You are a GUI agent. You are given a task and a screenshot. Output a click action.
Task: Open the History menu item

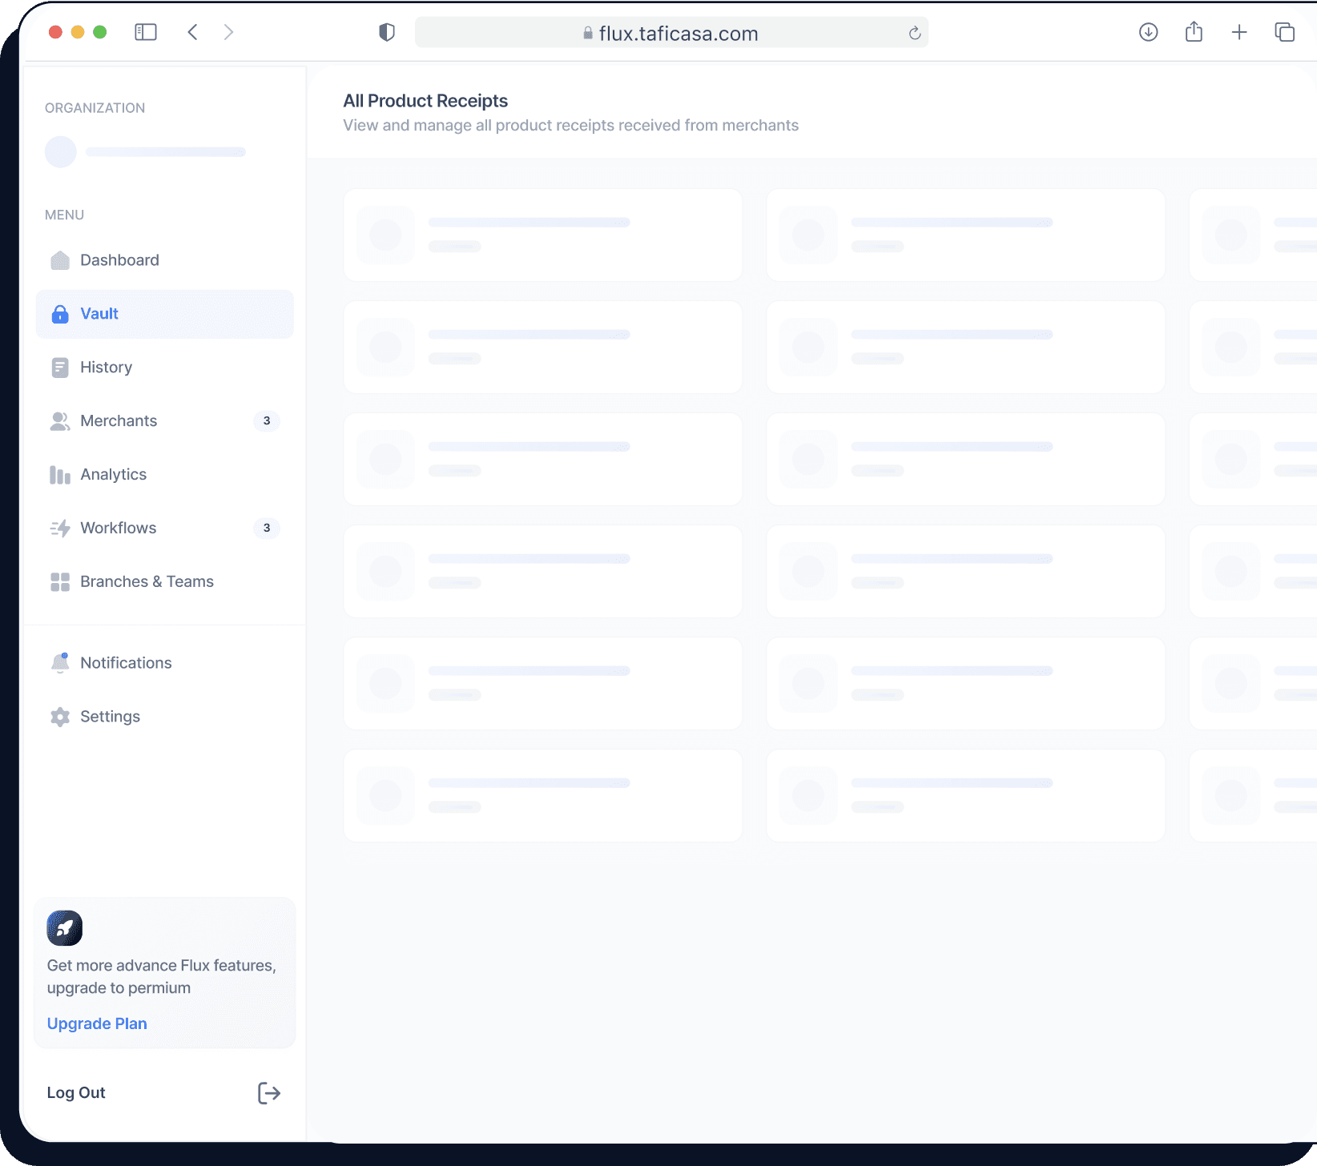[x=165, y=368]
